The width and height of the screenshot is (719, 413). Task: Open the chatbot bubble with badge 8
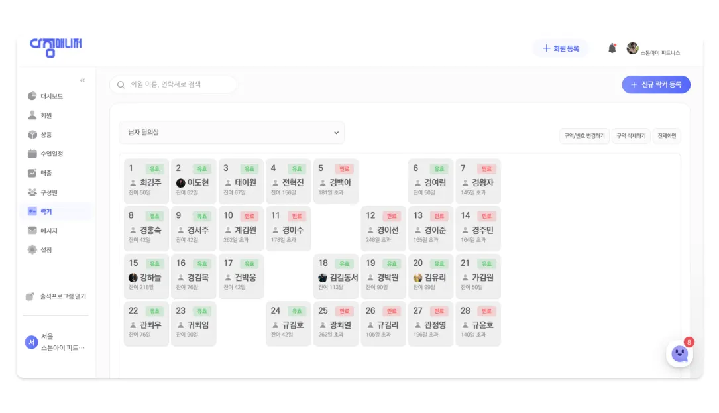pos(679,353)
